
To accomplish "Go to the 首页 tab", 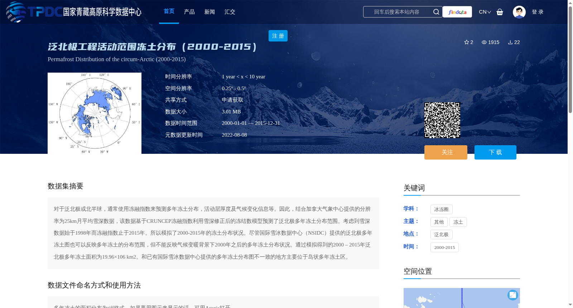I will point(169,11).
